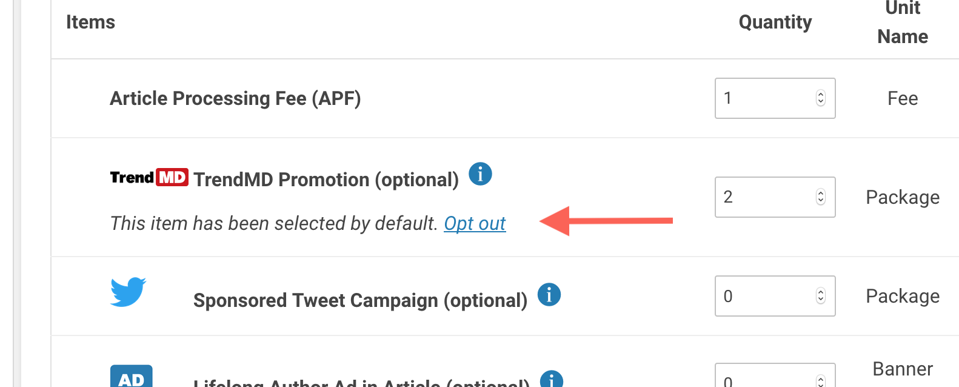This screenshot has height=387, width=959.
Task: Click the Quantity column header
Action: pyautogui.click(x=775, y=22)
